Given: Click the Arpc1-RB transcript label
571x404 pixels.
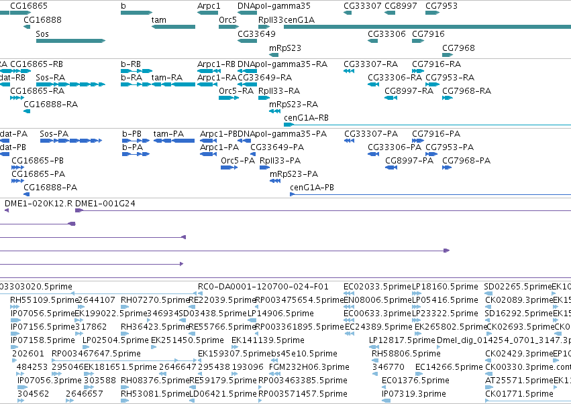Looking at the screenshot, I should pyautogui.click(x=216, y=64).
